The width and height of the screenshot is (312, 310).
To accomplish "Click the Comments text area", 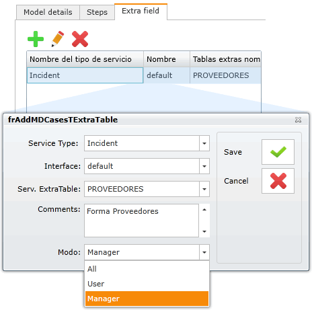I will tap(141, 221).
